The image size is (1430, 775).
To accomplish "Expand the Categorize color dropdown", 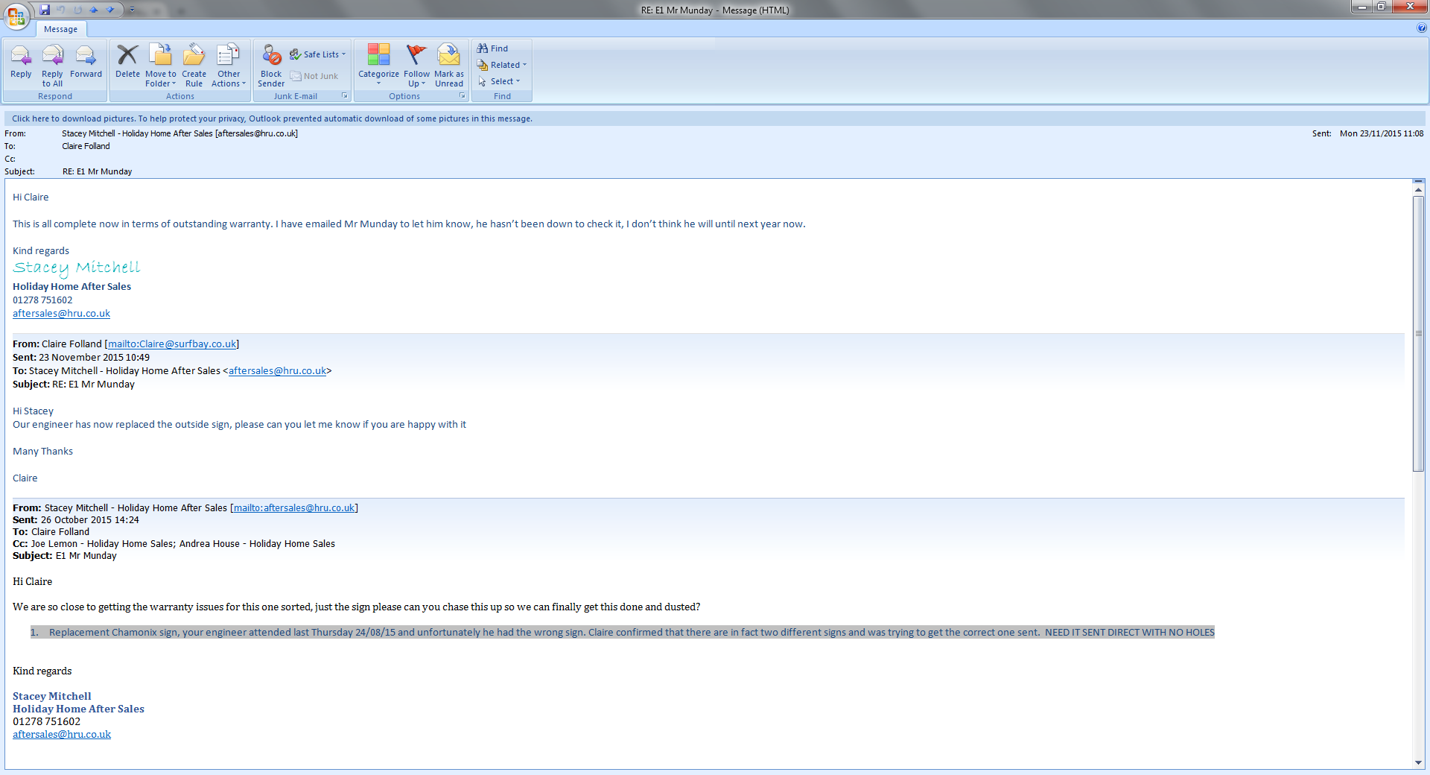I will (378, 78).
